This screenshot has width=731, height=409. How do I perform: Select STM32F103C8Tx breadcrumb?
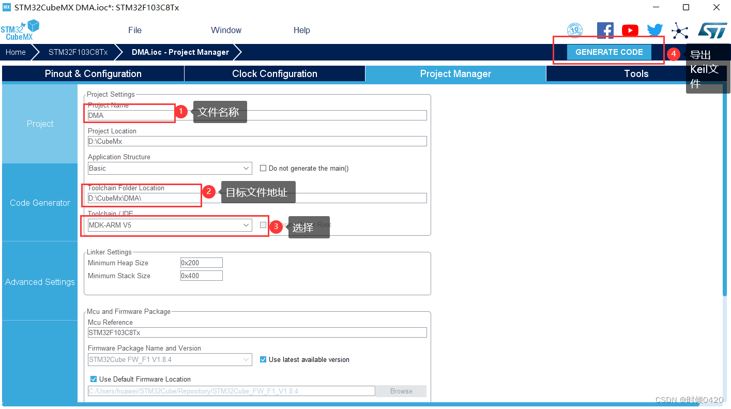(x=78, y=52)
